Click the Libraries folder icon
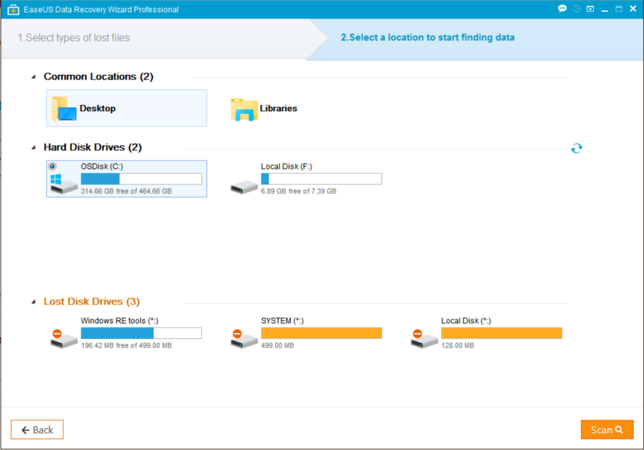The width and height of the screenshot is (644, 450). coord(243,108)
